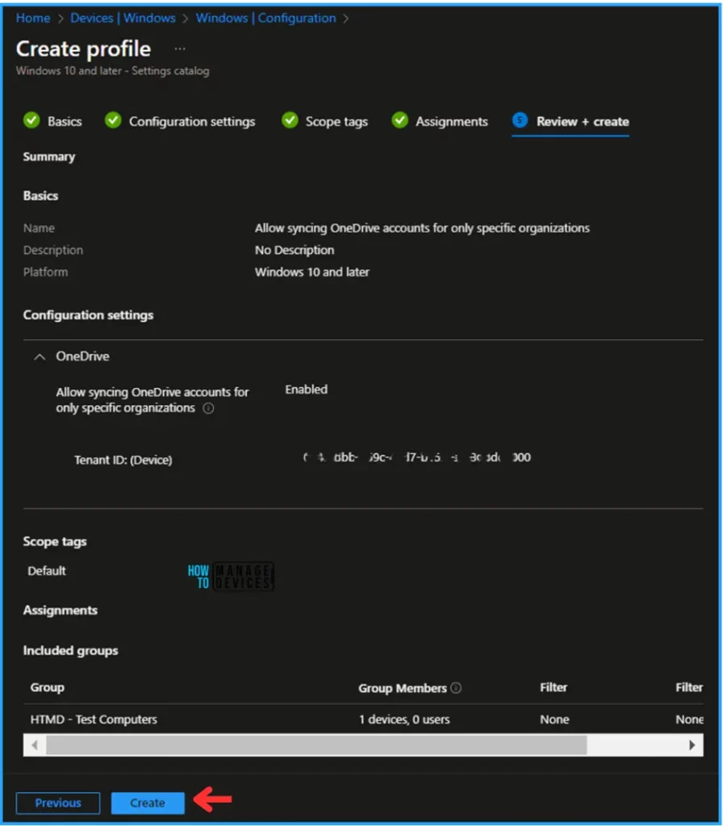Image resolution: width=723 pixels, height=826 pixels.
Task: Collapse the OneDrive settings section
Action: [x=40, y=357]
